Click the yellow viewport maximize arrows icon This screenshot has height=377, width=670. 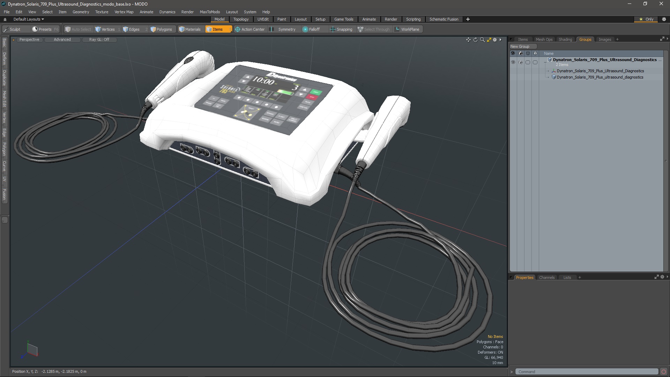tap(489, 40)
